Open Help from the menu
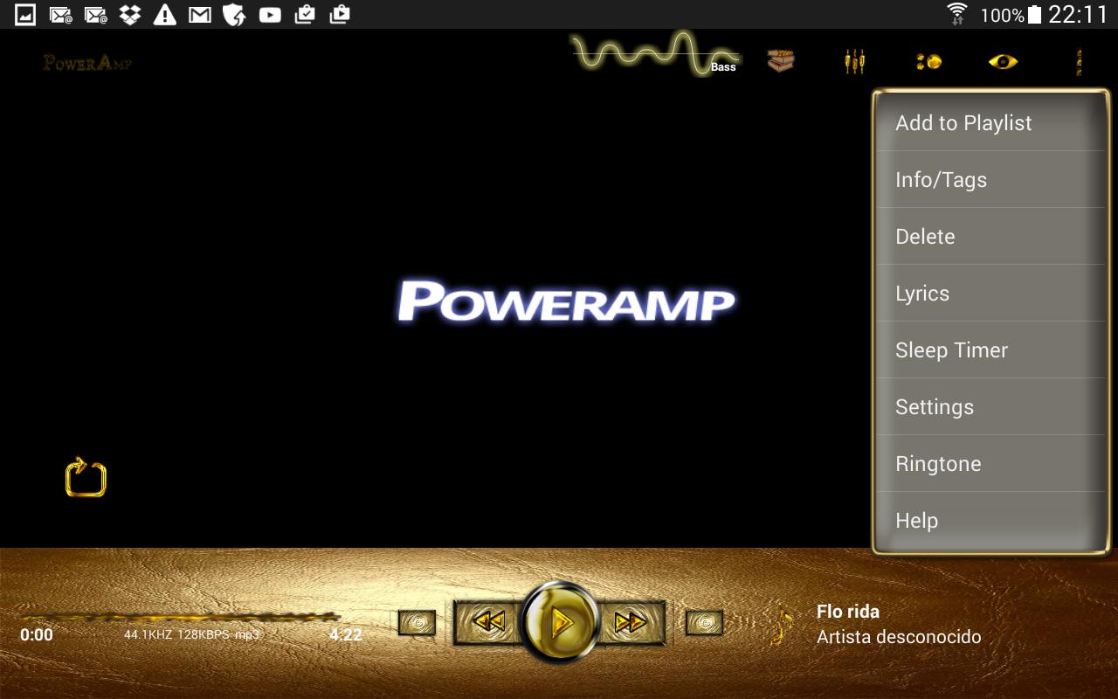The height and width of the screenshot is (699, 1118). coord(990,521)
